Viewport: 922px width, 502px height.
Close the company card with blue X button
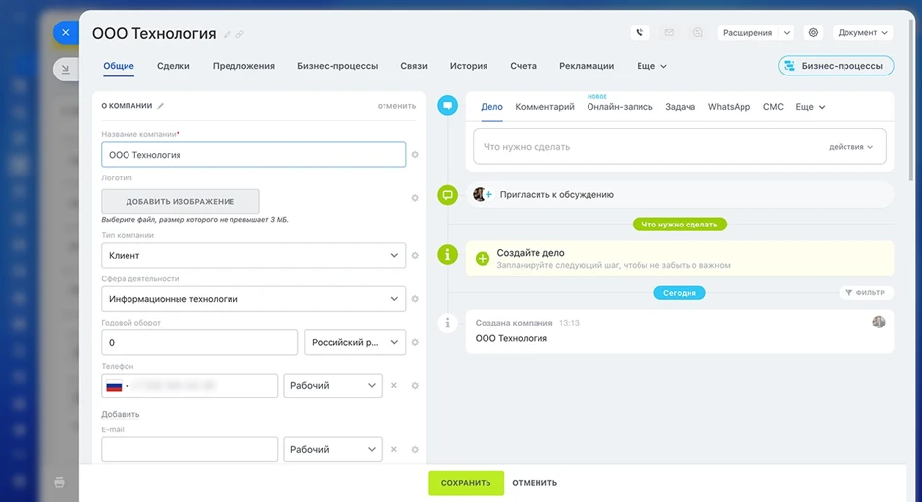point(65,32)
